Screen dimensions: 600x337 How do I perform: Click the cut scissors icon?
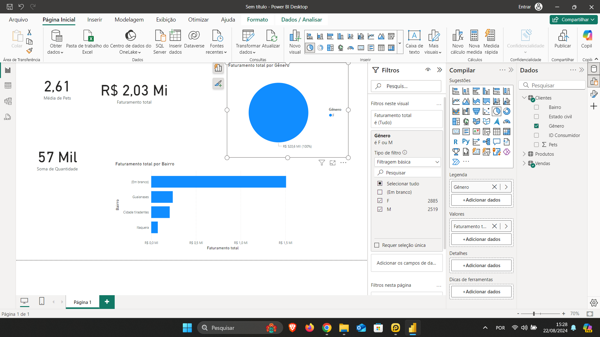point(29,32)
